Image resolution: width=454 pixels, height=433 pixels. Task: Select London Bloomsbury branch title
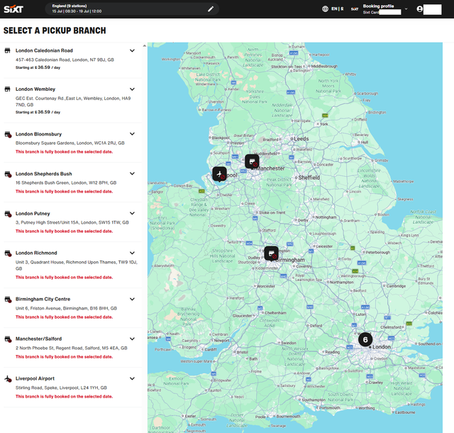click(x=38, y=134)
